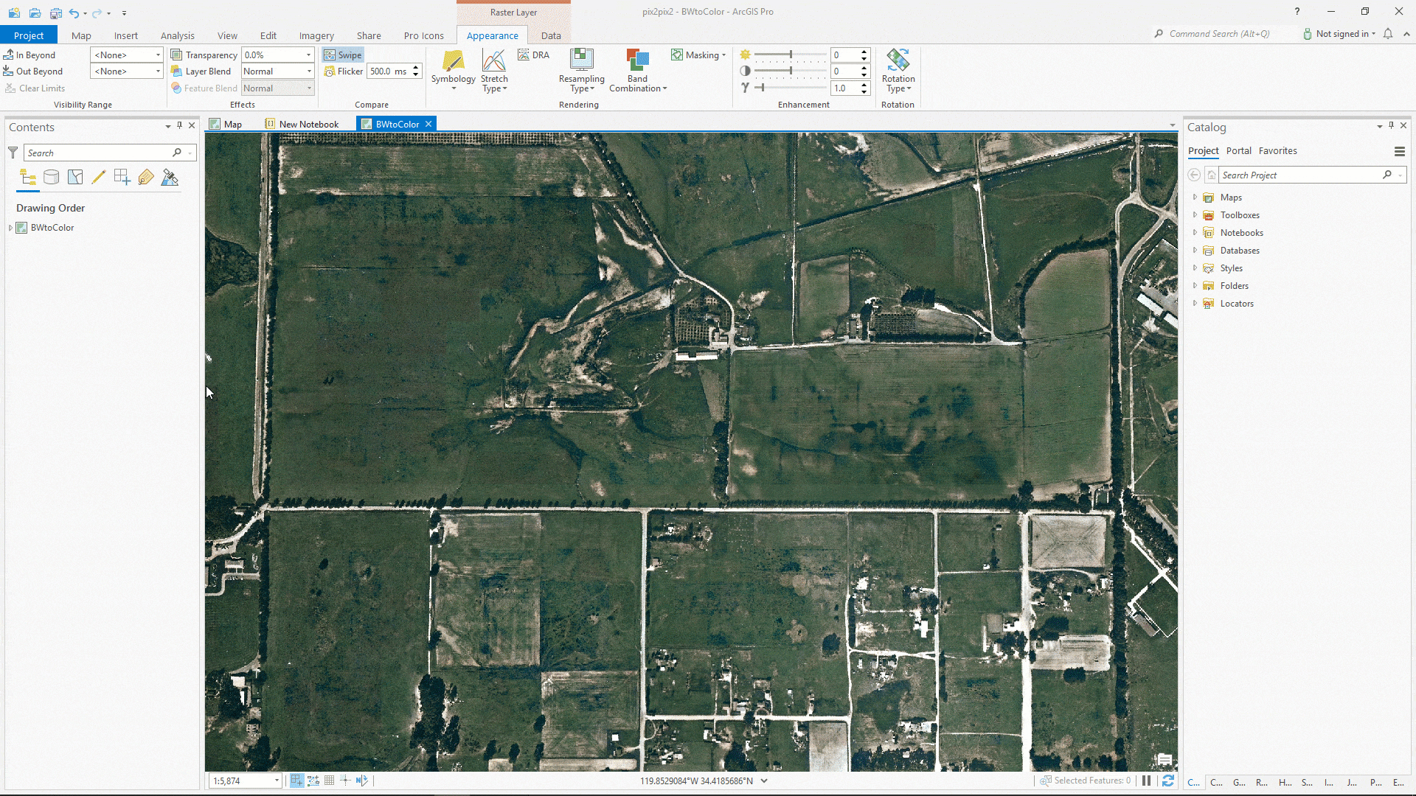Screen dimensions: 1416x796
Task: Enable the Swipe compare tool
Action: tap(343, 54)
